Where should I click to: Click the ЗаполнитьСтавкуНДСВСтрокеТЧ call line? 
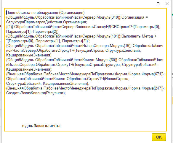click(x=83, y=27)
